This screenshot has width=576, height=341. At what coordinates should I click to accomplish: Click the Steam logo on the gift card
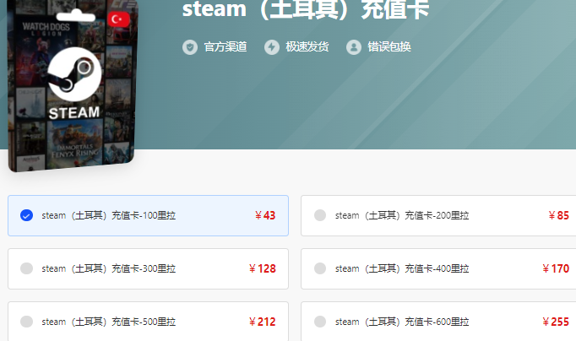pos(74,74)
